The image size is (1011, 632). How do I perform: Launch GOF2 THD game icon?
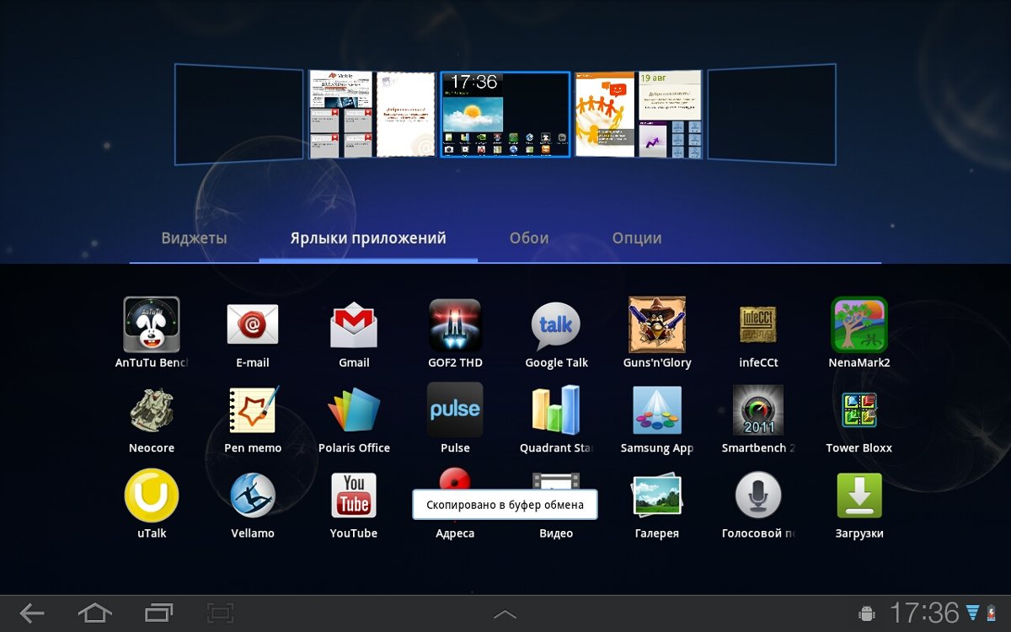pyautogui.click(x=455, y=325)
